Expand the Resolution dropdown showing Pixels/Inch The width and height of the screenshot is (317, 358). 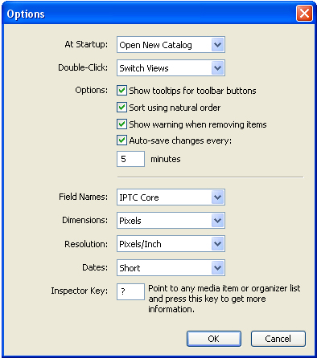tap(171, 244)
